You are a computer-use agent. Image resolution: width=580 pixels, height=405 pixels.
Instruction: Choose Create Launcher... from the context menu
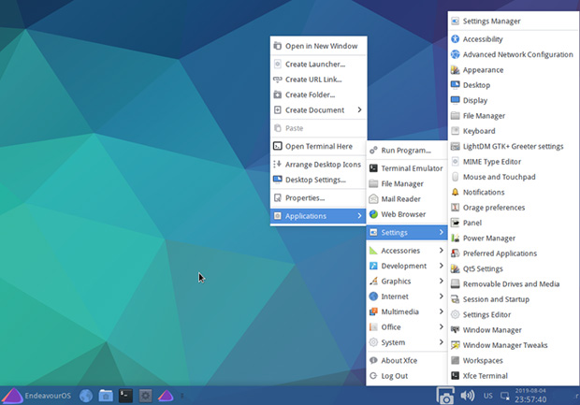318,65
